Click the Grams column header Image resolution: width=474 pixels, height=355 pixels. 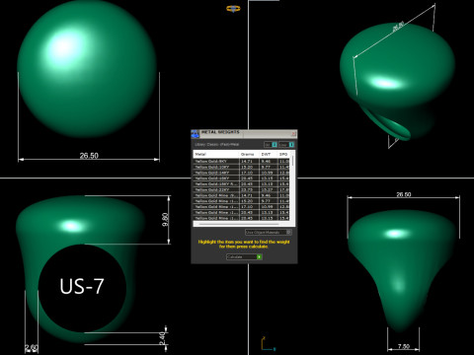click(249, 154)
